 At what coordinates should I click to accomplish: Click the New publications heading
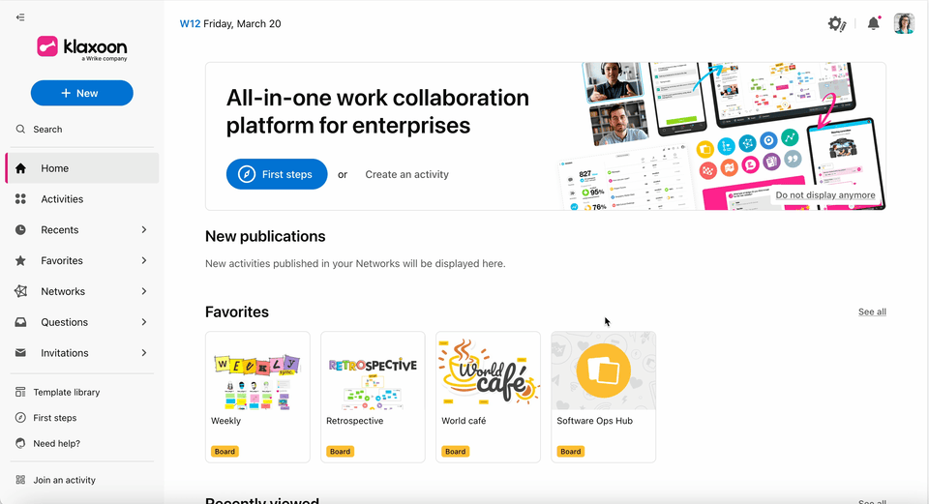265,236
